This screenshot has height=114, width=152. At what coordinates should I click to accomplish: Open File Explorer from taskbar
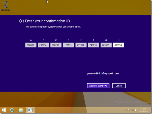[21, 110]
